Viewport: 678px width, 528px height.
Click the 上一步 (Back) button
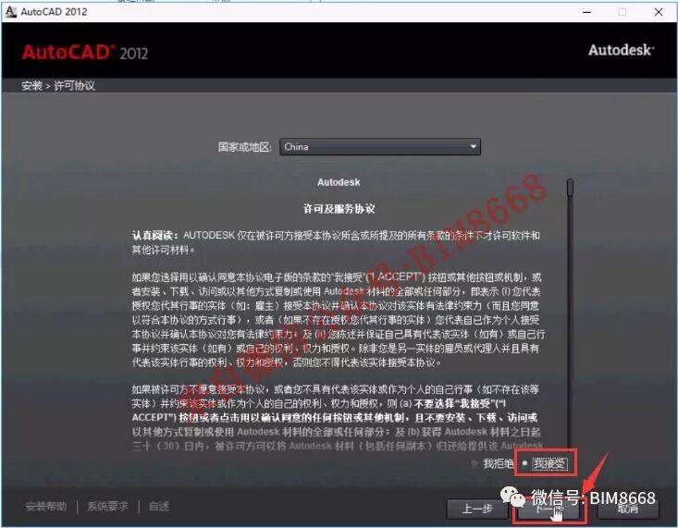click(x=477, y=509)
